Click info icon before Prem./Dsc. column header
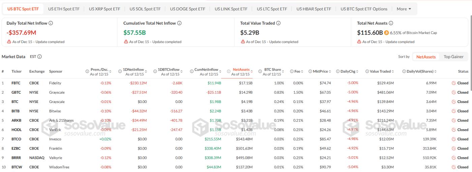 point(87,71)
